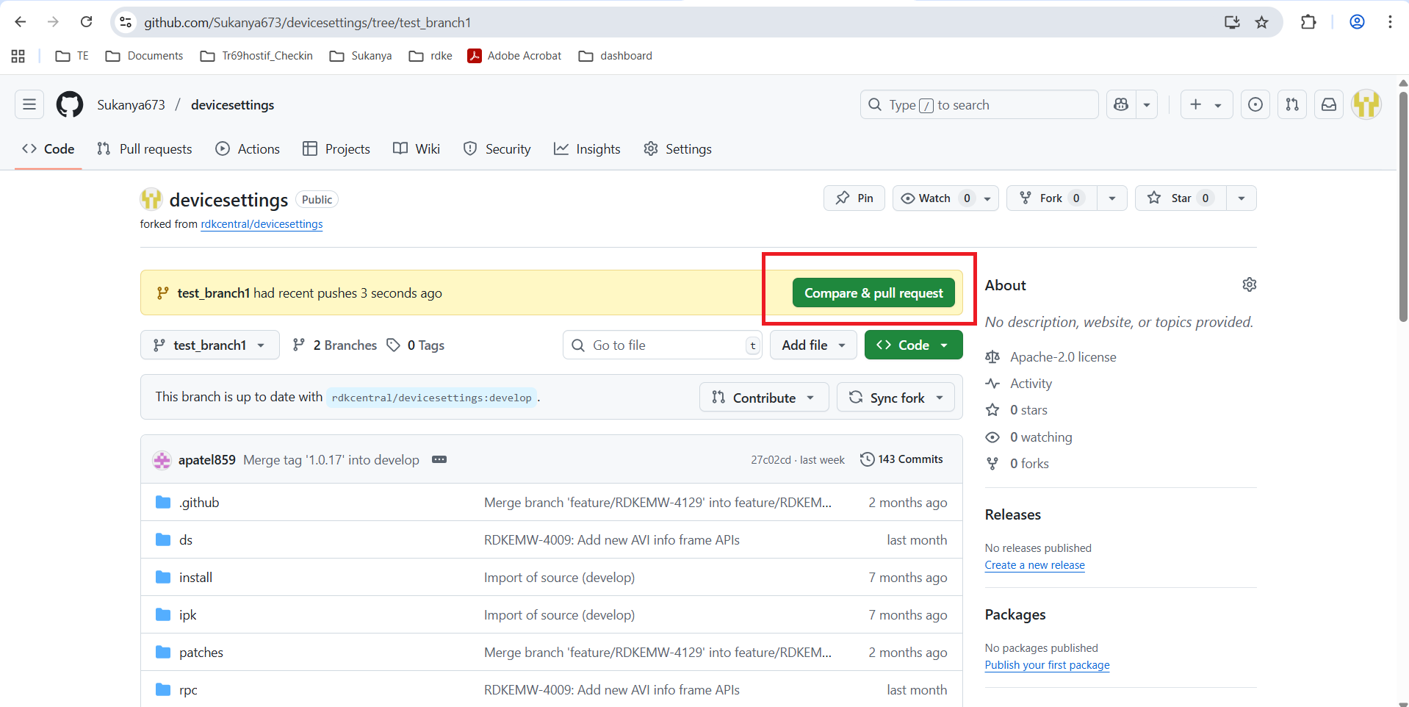Pin the devicesettings repository

[854, 198]
